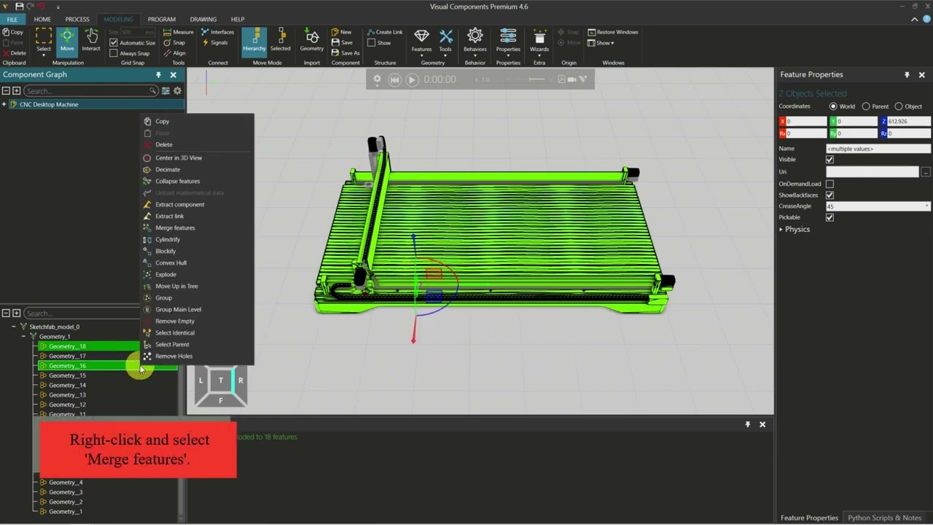
Task: Toggle ShowBackfaces checkbox
Action: (x=829, y=195)
